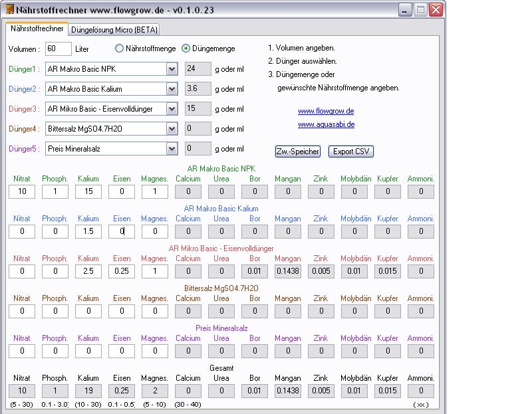Click the Eisen field under AR Mikro Basic
This screenshot has height=414, width=532.
click(x=122, y=271)
